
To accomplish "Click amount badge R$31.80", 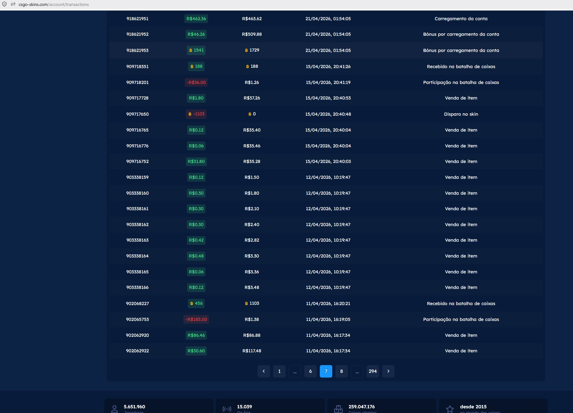I will (x=196, y=161).
